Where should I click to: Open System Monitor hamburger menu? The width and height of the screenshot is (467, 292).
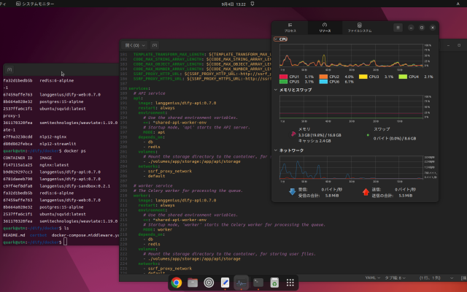[398, 27]
